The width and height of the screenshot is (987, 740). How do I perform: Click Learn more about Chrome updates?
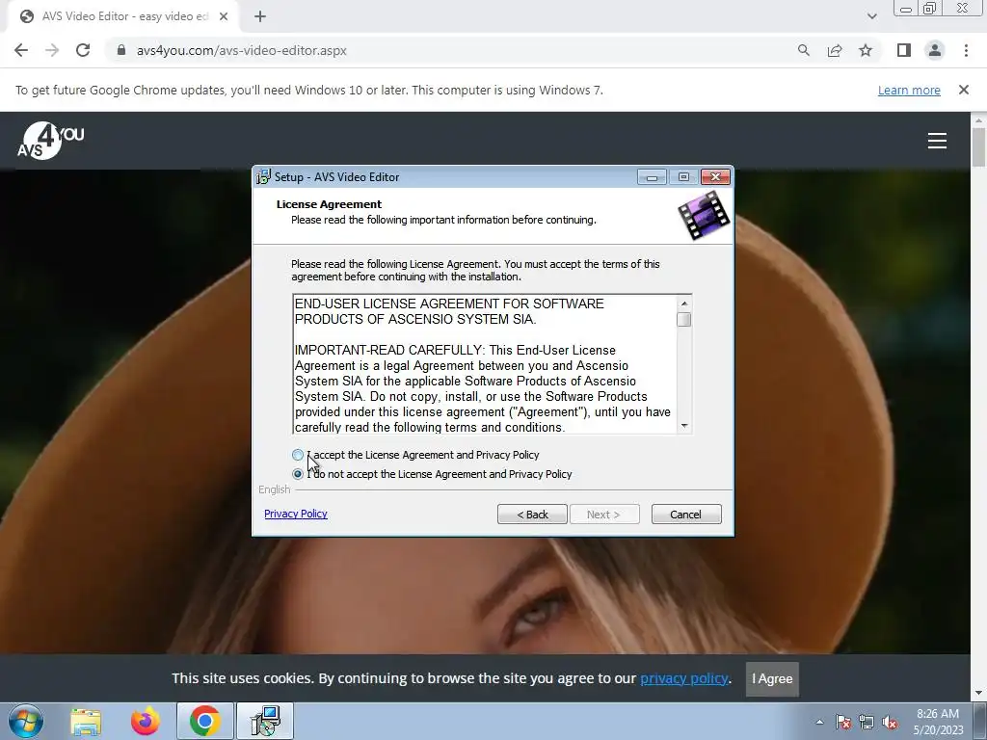pos(909,90)
